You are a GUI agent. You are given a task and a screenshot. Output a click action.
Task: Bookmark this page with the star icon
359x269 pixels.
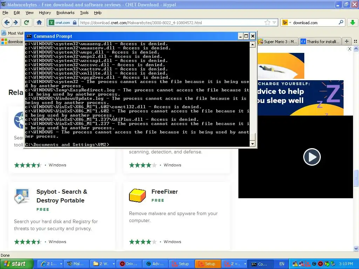click(267, 22)
